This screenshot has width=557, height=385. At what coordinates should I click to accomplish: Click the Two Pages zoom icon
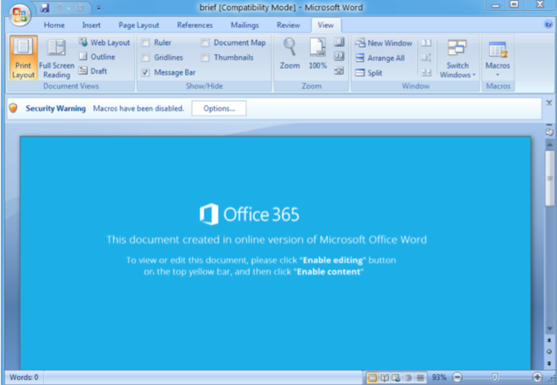[339, 56]
